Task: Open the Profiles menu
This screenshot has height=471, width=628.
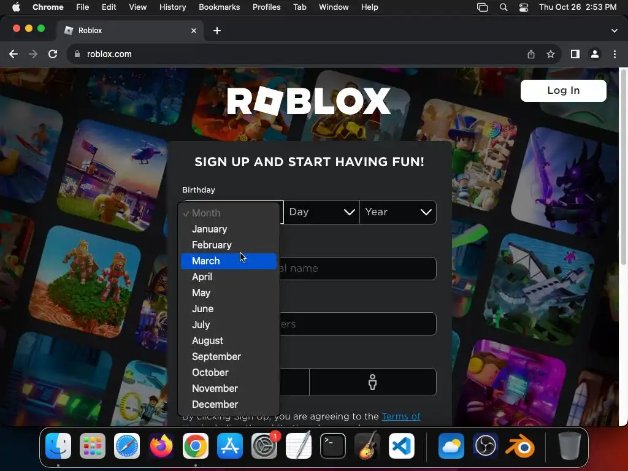Action: pos(266,7)
